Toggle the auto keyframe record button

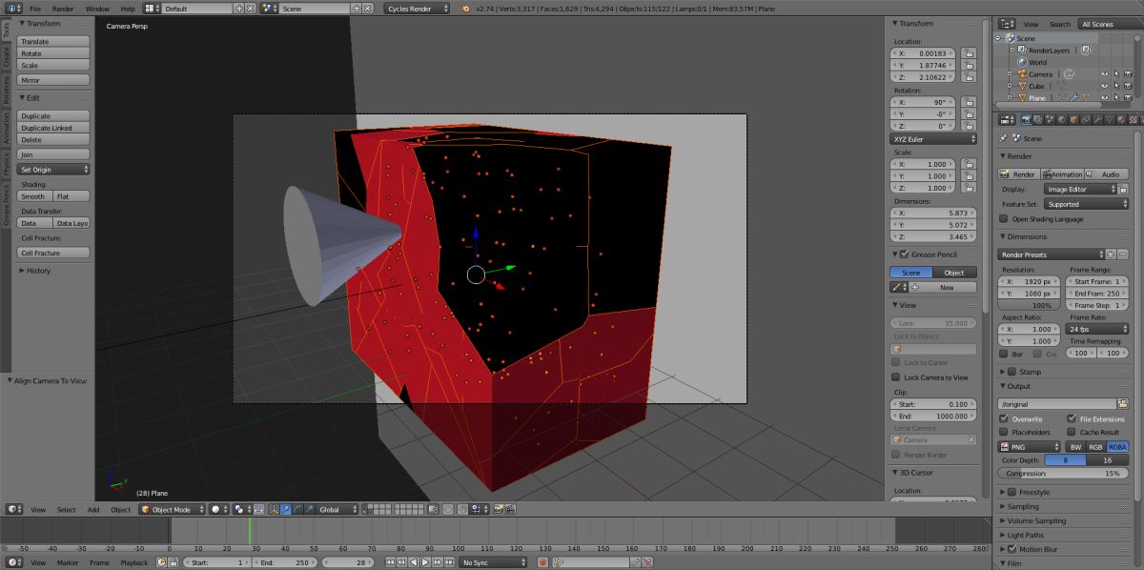tap(542, 562)
